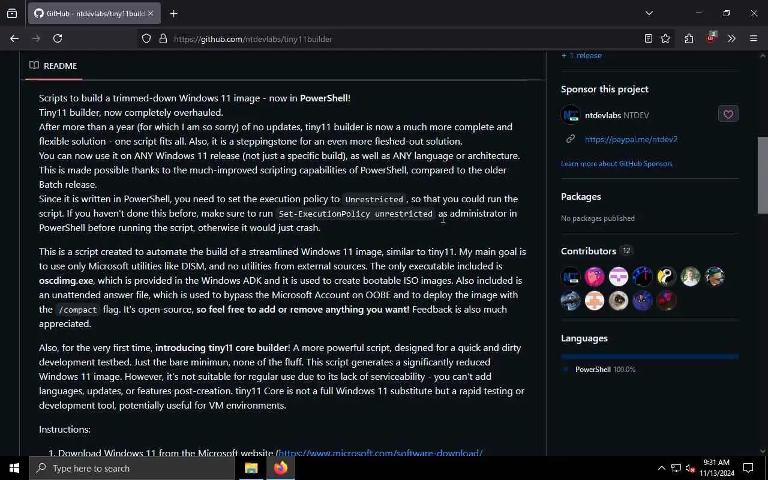Open the Firefox View tab icon
Screen dimensions: 768x480
(x=12, y=13)
